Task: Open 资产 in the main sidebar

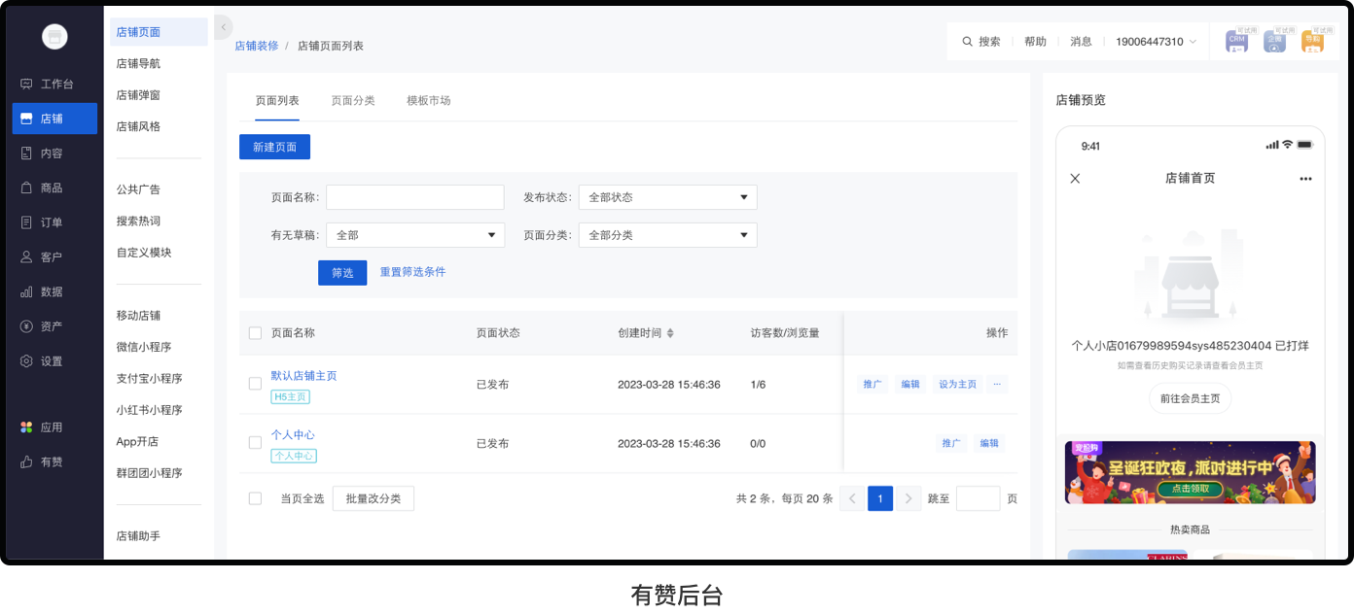Action: click(x=54, y=326)
